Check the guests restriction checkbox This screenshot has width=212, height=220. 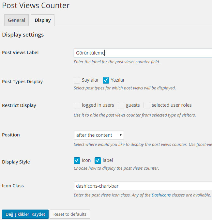point(121,105)
